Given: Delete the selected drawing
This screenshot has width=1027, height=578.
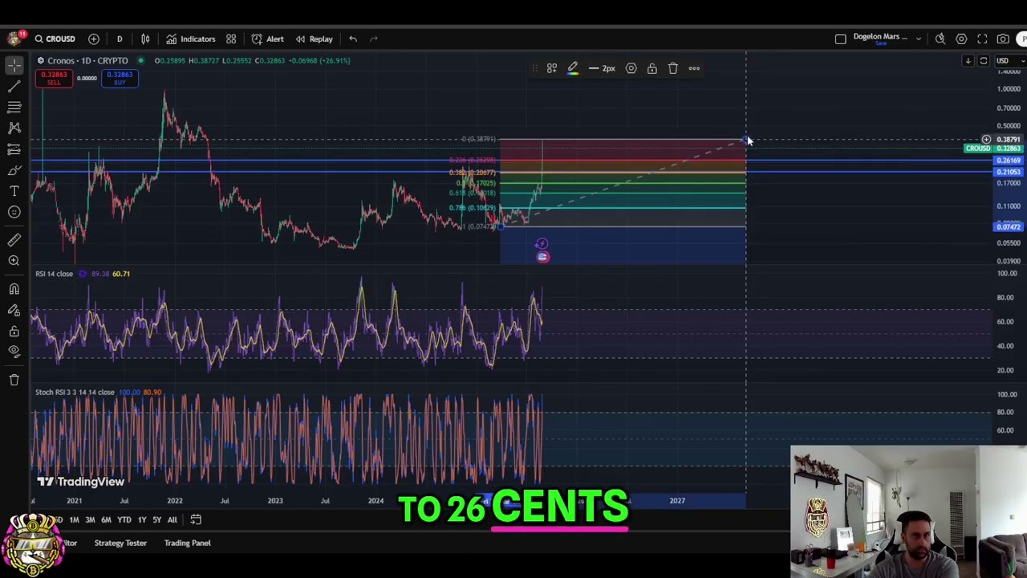Looking at the screenshot, I should pyautogui.click(x=673, y=68).
